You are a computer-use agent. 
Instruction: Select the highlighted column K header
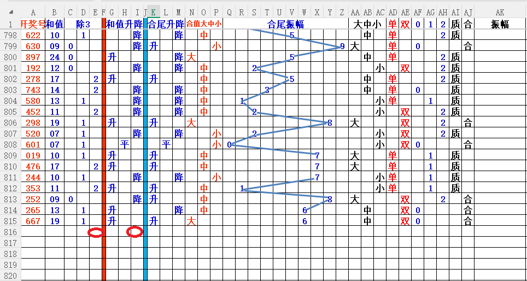point(153,12)
